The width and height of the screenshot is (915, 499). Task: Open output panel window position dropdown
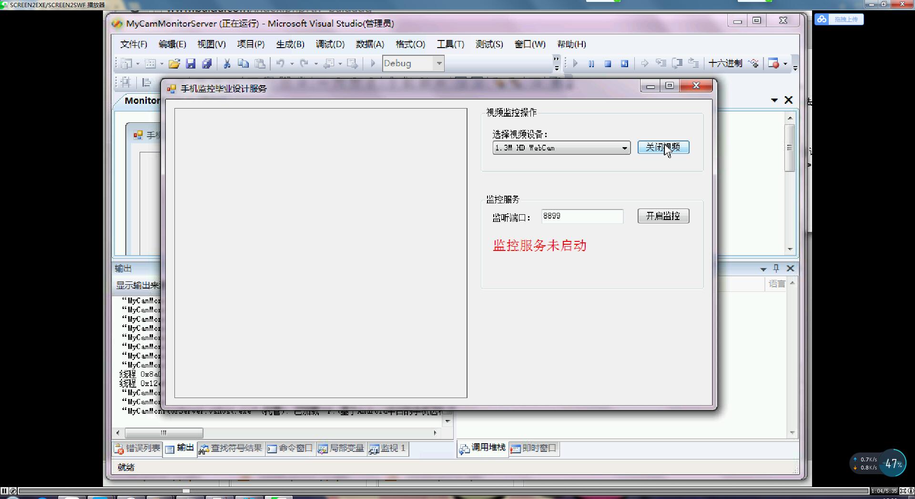[763, 269]
